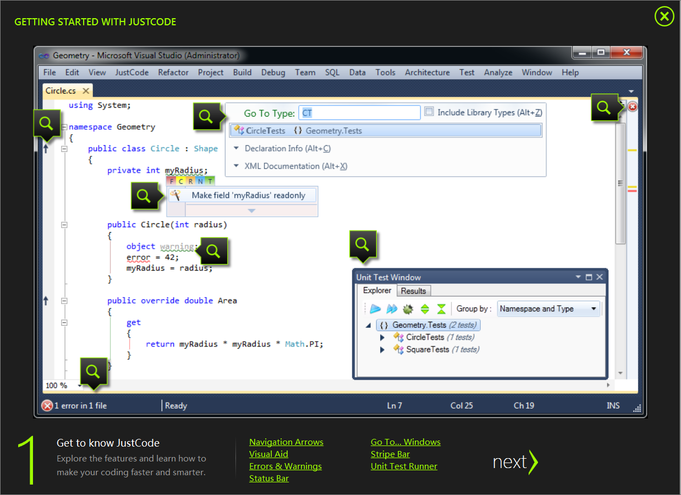This screenshot has width=681, height=495.
Task: Click the red error indicator atop the stripe bar
Action: point(633,107)
